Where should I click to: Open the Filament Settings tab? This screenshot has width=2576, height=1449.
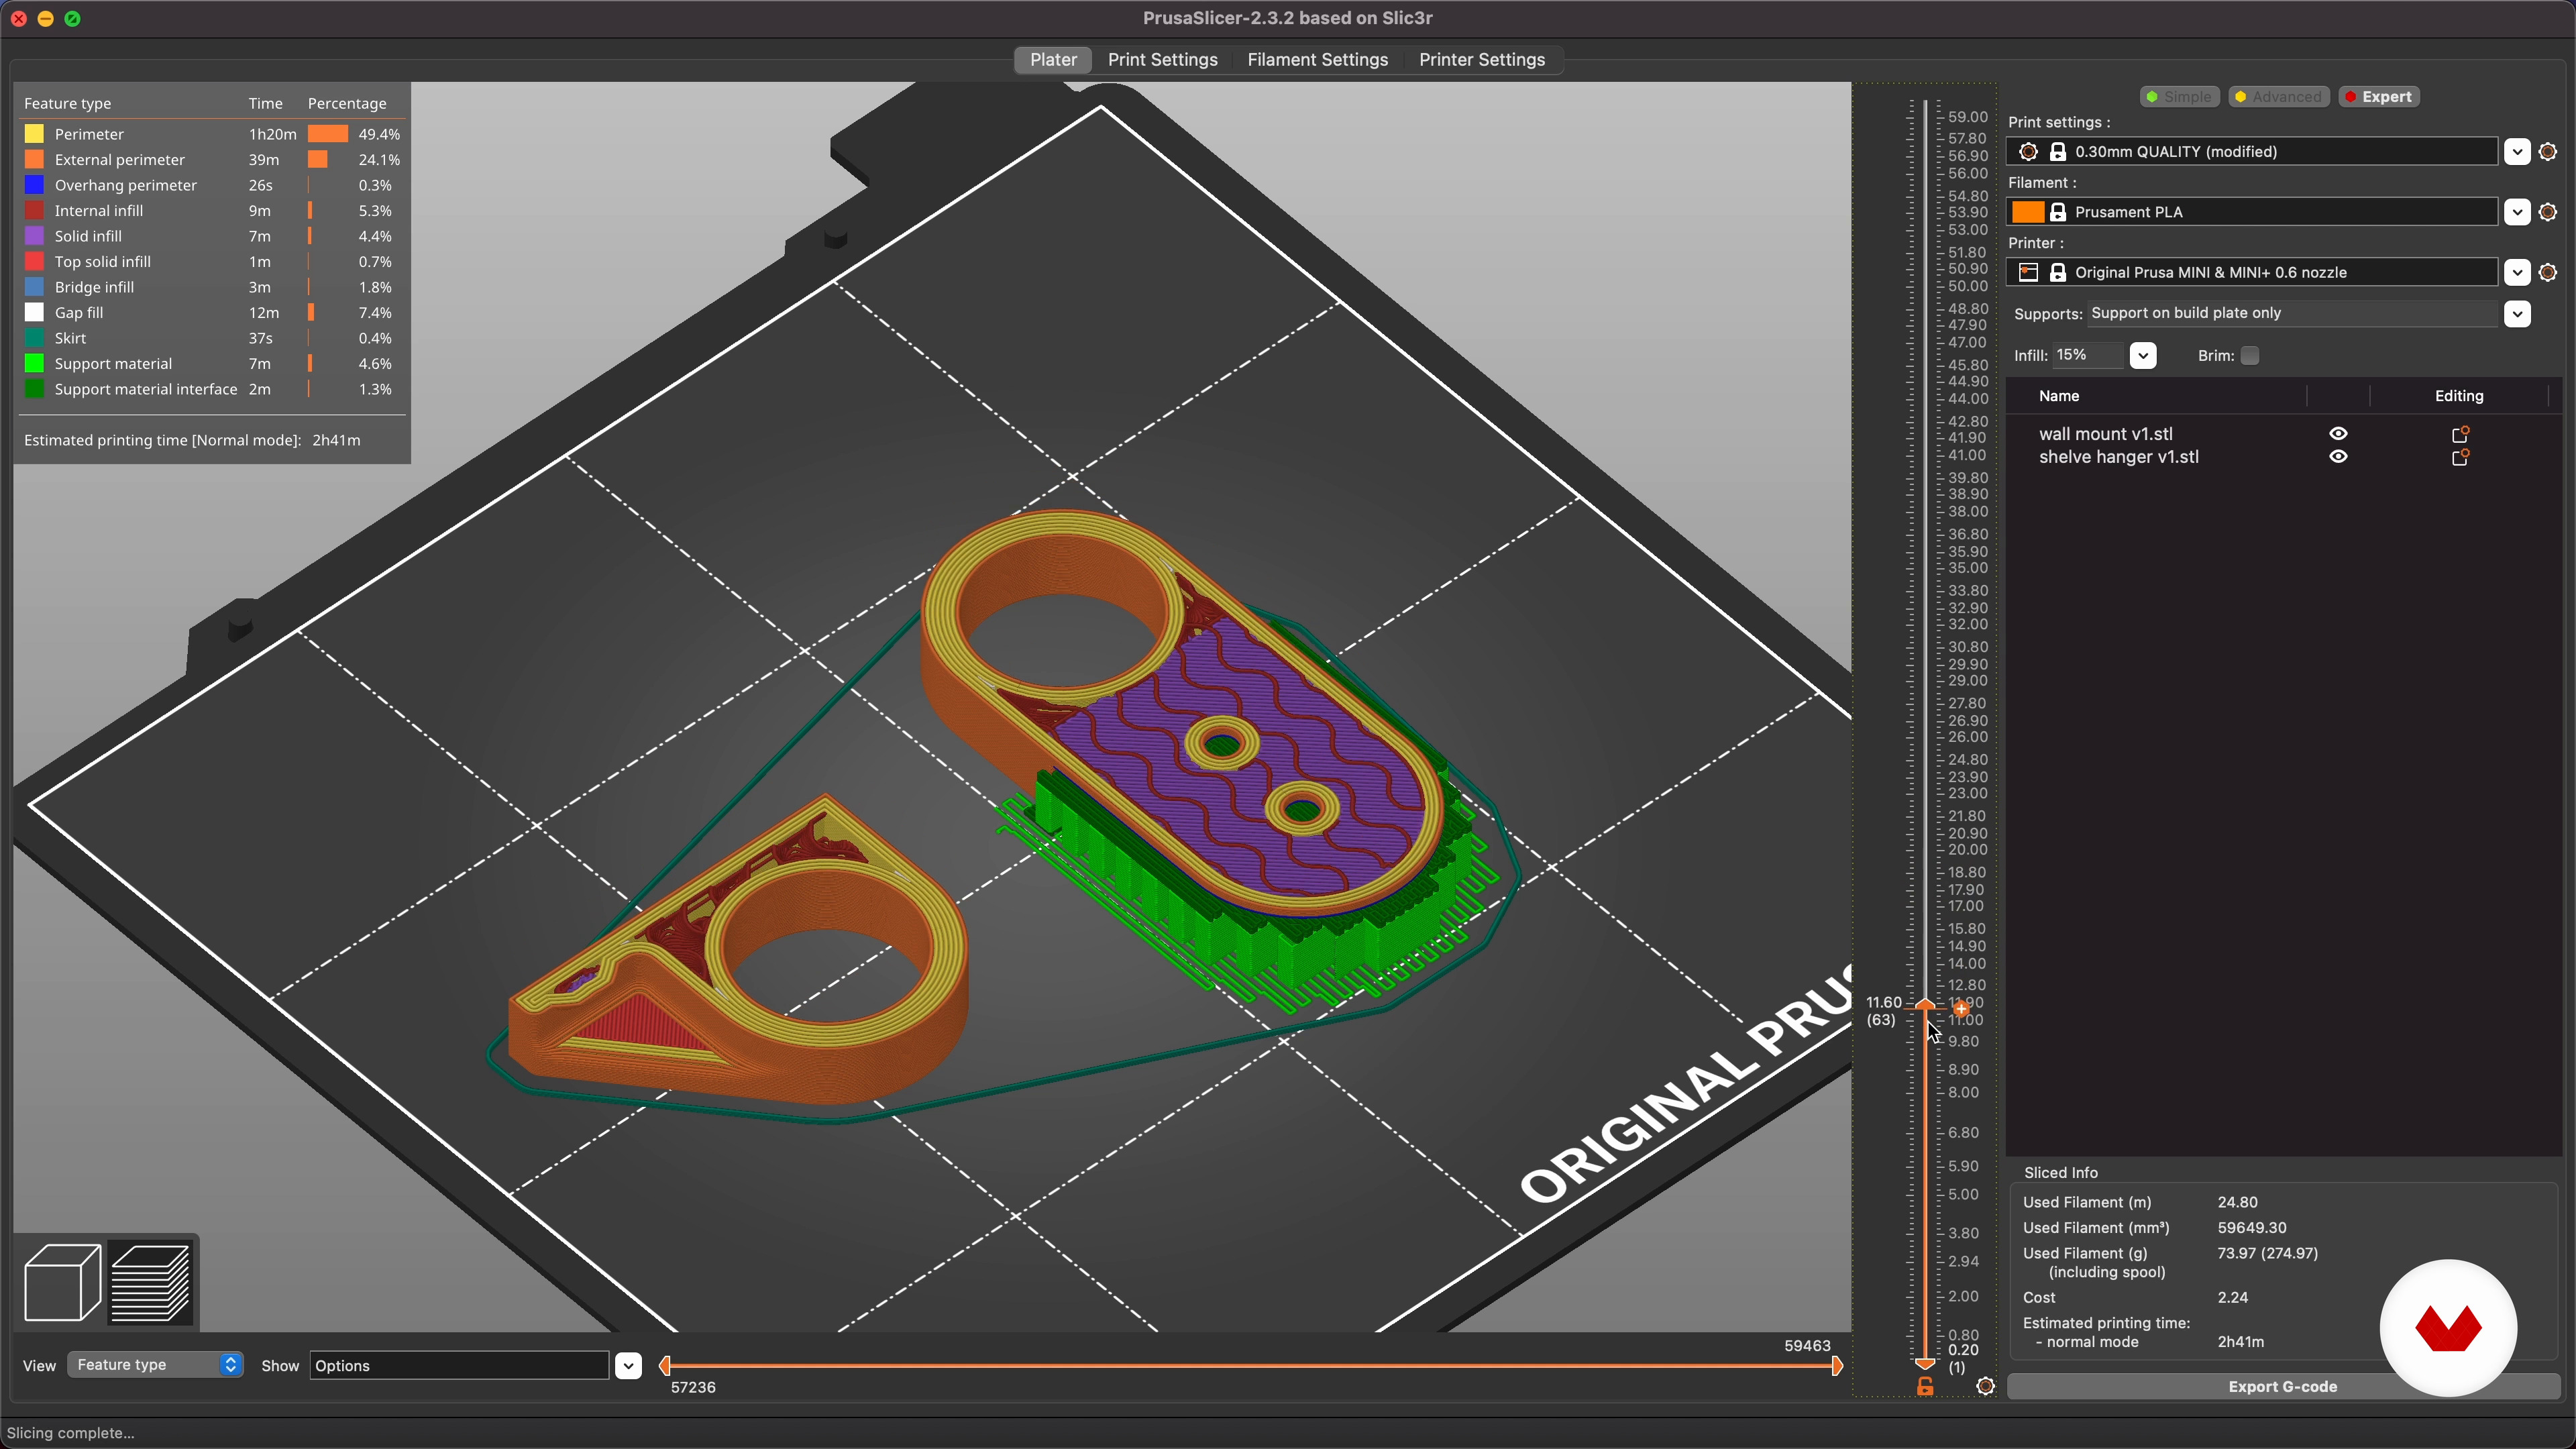pos(1317,60)
